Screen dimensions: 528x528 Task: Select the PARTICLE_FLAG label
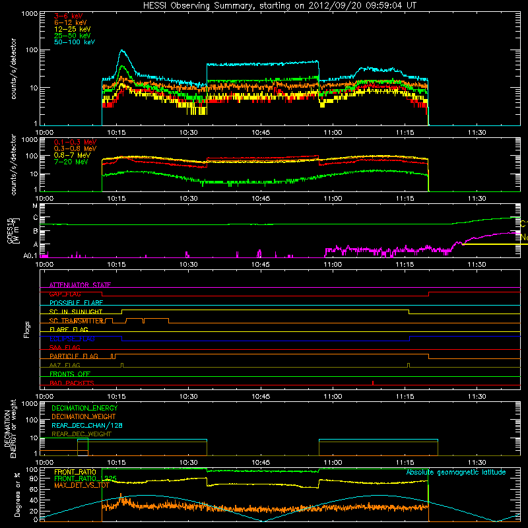click(x=74, y=356)
